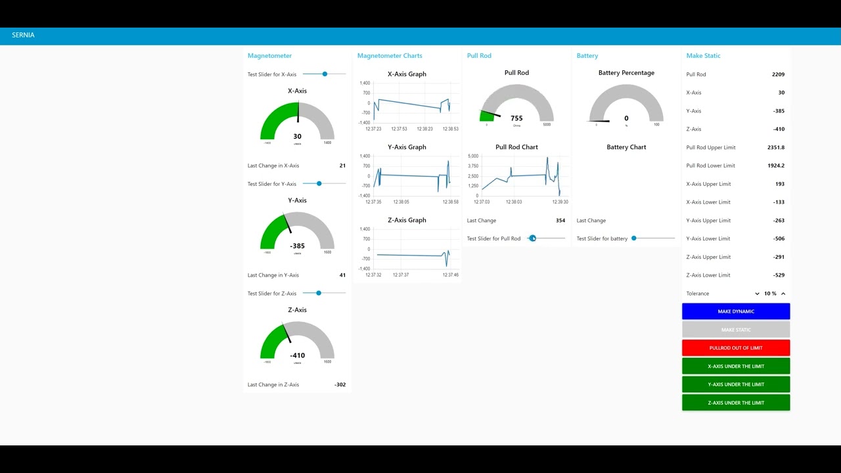Click the Magnetometer Charts group heading
Screen dimensions: 841x473
[390, 56]
